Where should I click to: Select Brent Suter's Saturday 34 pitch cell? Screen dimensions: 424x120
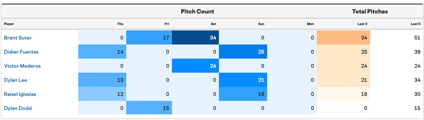(195, 38)
